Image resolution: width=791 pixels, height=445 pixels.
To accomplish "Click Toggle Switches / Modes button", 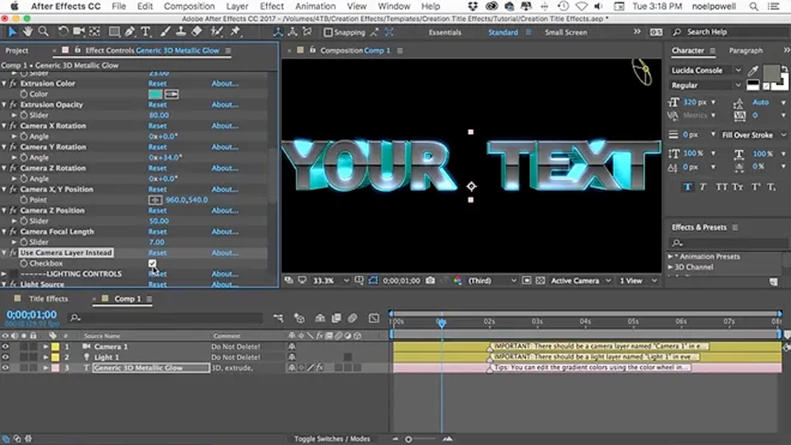I will (332, 439).
